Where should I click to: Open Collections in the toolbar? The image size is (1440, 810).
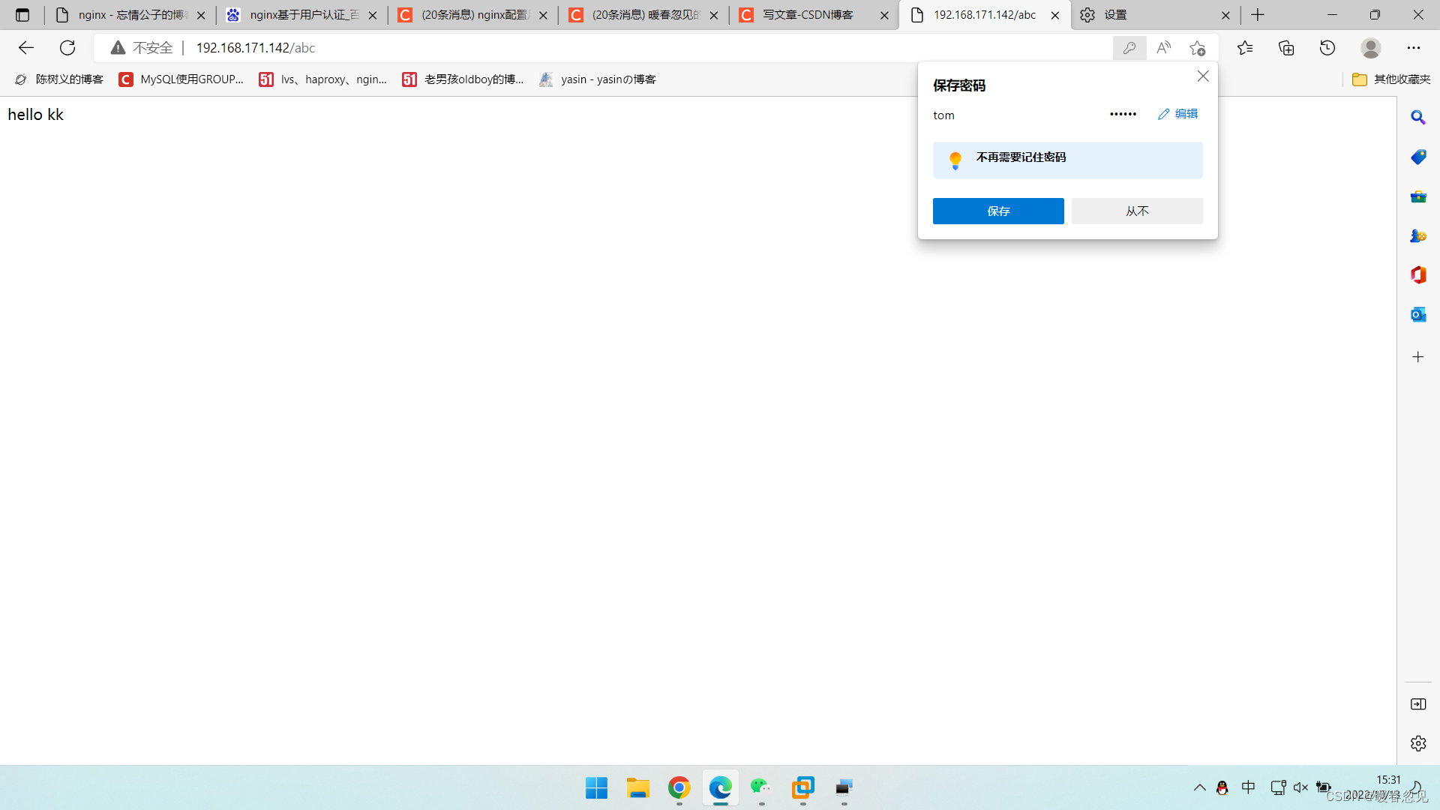click(1286, 47)
